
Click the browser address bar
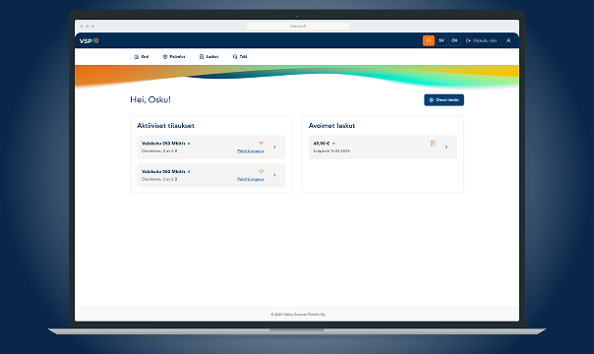pyautogui.click(x=298, y=27)
